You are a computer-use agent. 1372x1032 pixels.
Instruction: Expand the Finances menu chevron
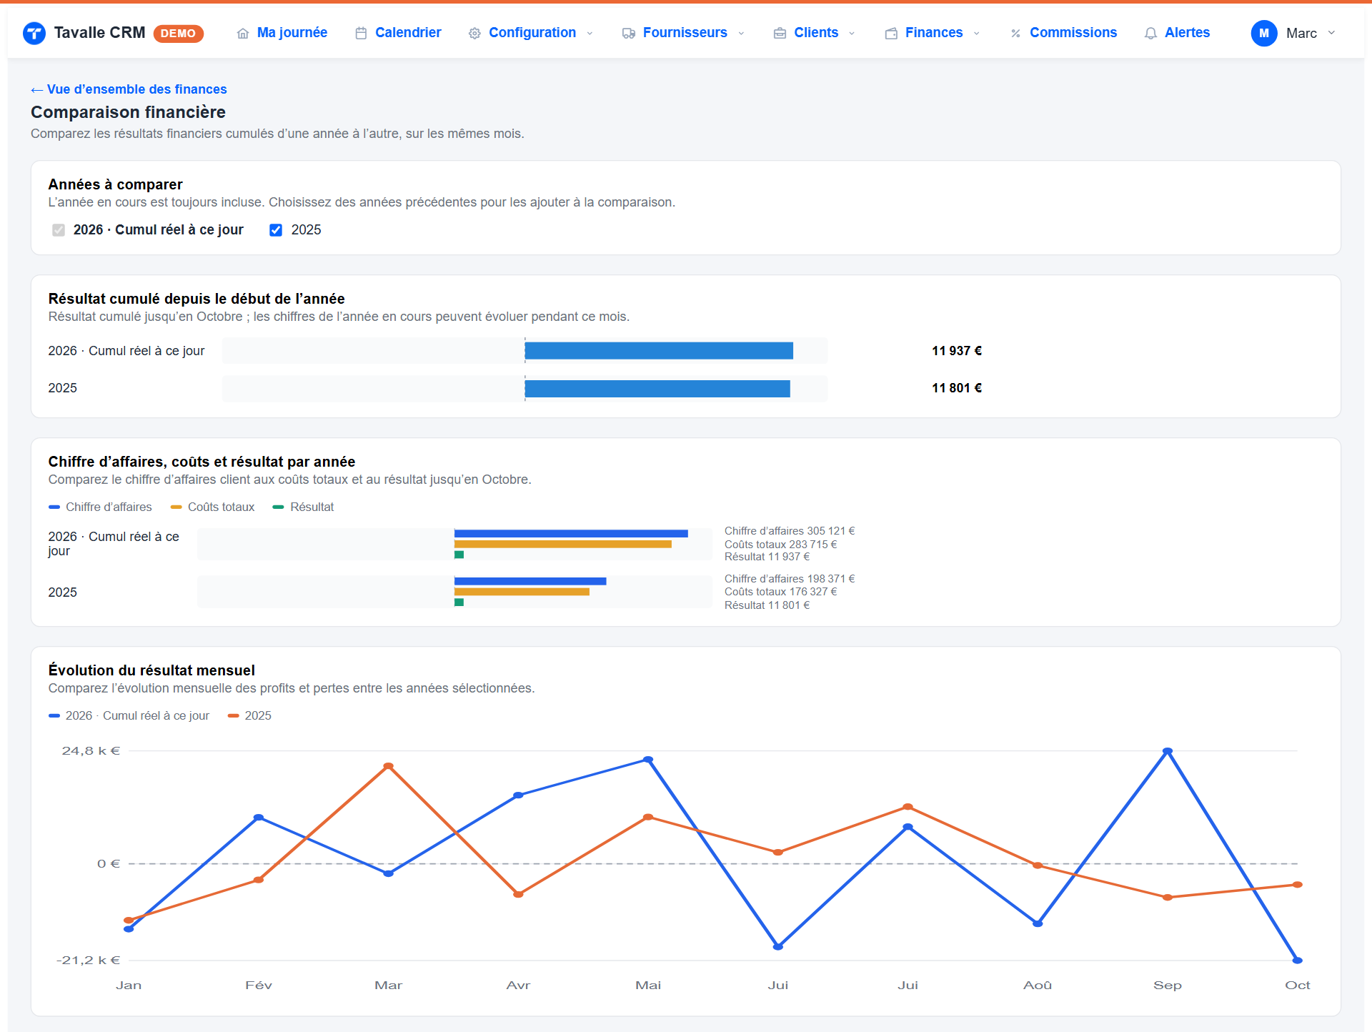click(x=976, y=34)
